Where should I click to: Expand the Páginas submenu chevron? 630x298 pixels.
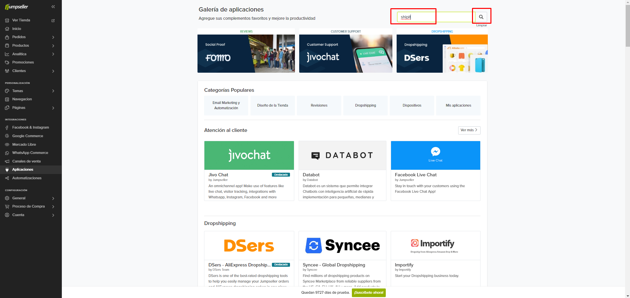coord(53,108)
